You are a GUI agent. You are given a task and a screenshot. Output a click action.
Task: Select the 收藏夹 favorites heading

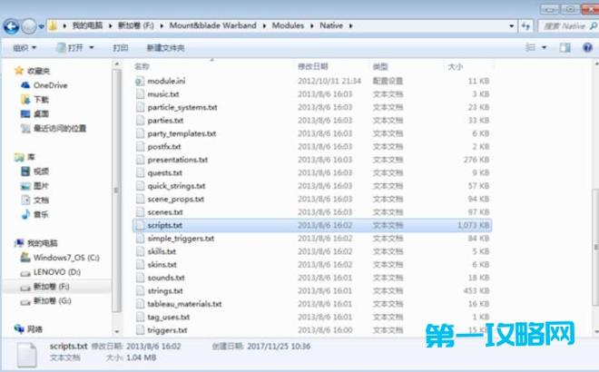[x=39, y=71]
